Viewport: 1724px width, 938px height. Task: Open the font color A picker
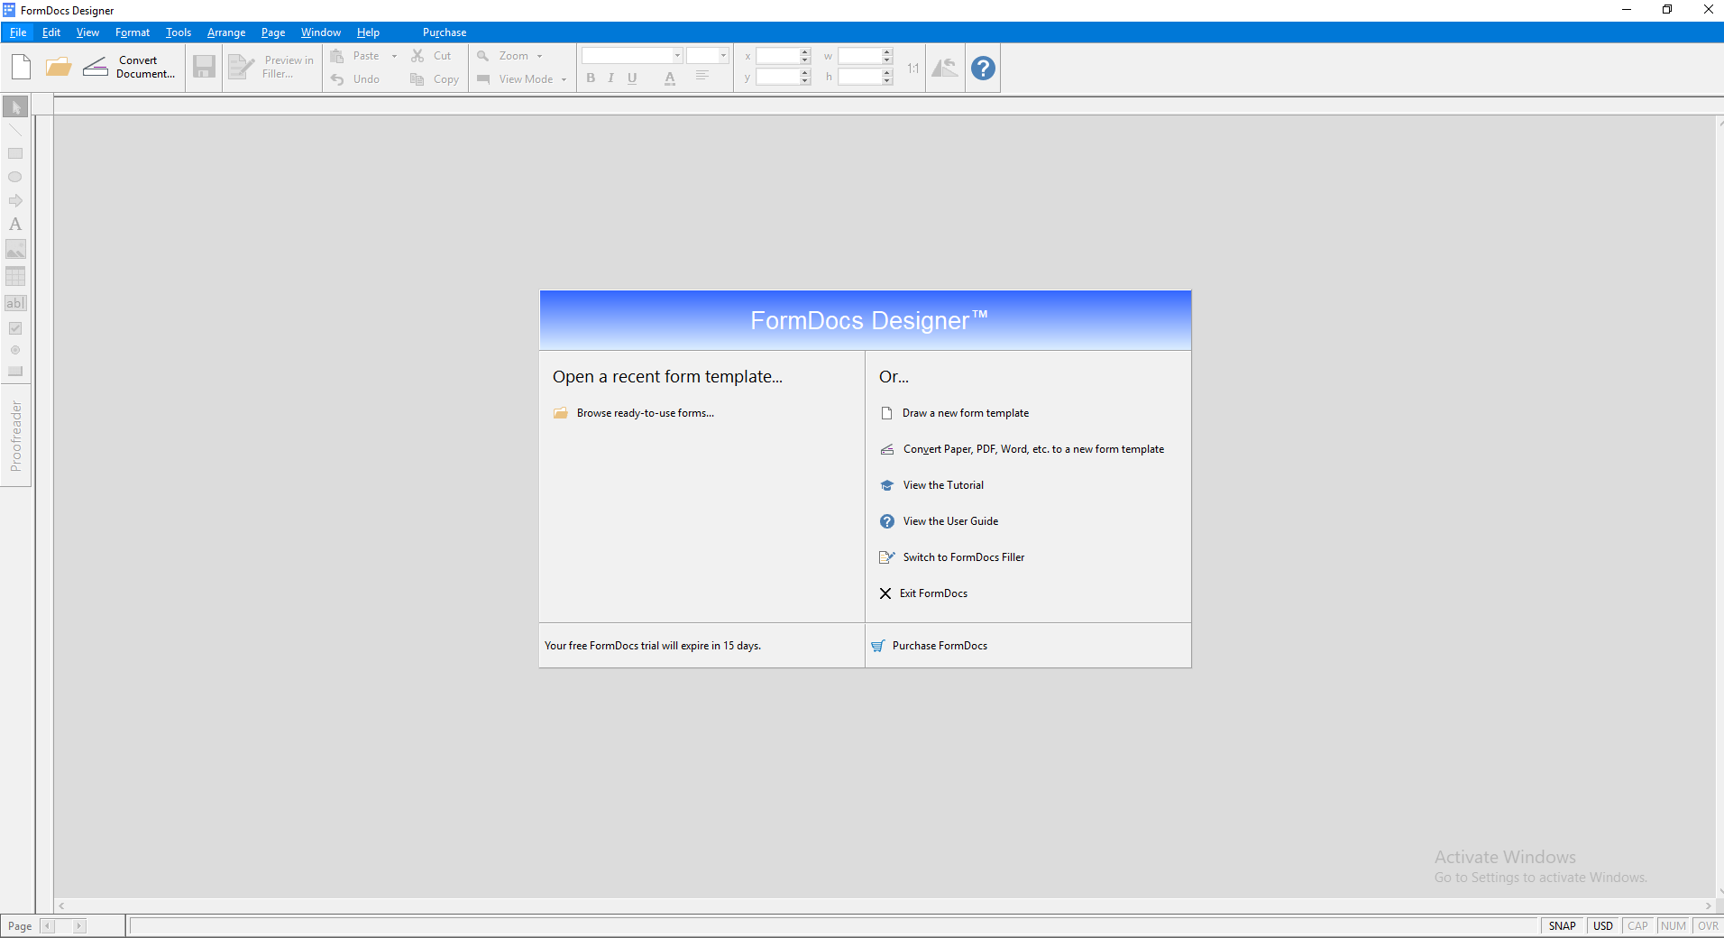(670, 78)
